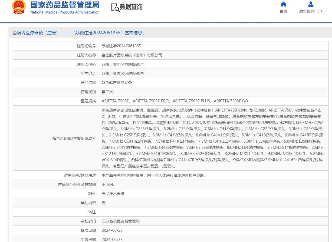Click the structure and composition description paragraph

(x=213, y=138)
